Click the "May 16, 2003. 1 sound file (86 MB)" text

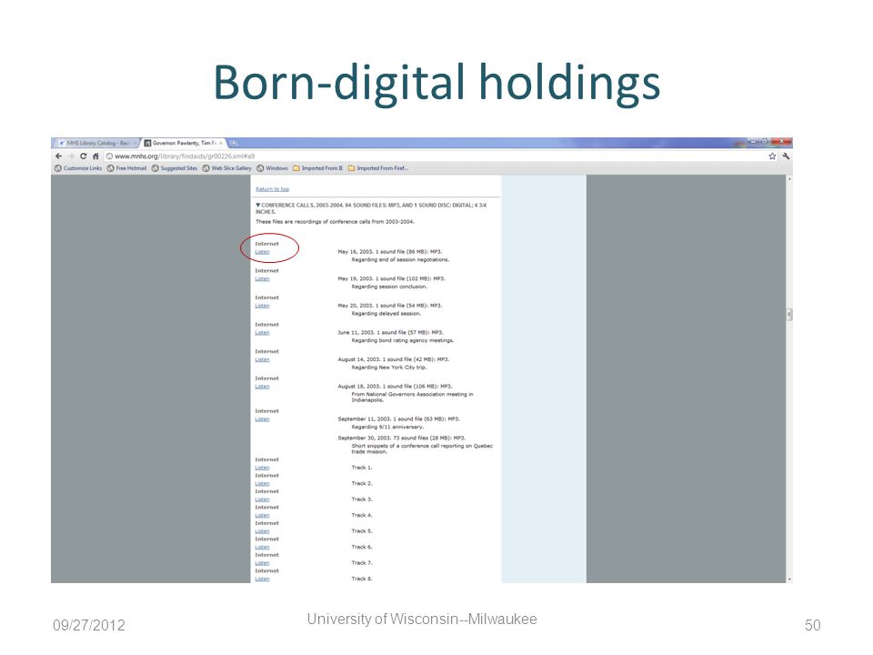[390, 252]
